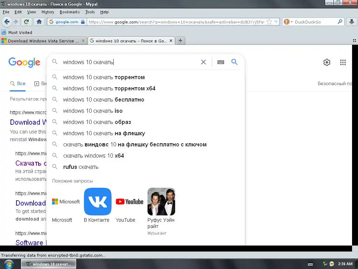Image resolution: width=358 pixels, height=269 pixels.
Task: Click the padlock site identity icon
Action: [x=83, y=22]
